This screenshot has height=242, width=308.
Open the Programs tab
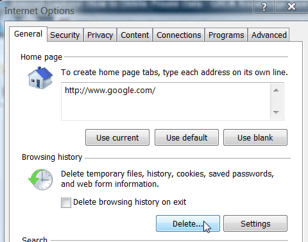click(x=226, y=35)
